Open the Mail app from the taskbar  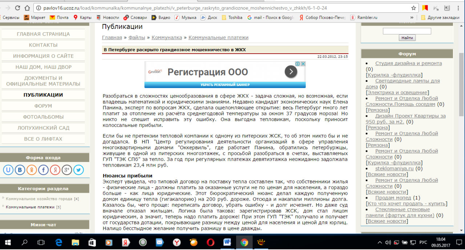160,242
